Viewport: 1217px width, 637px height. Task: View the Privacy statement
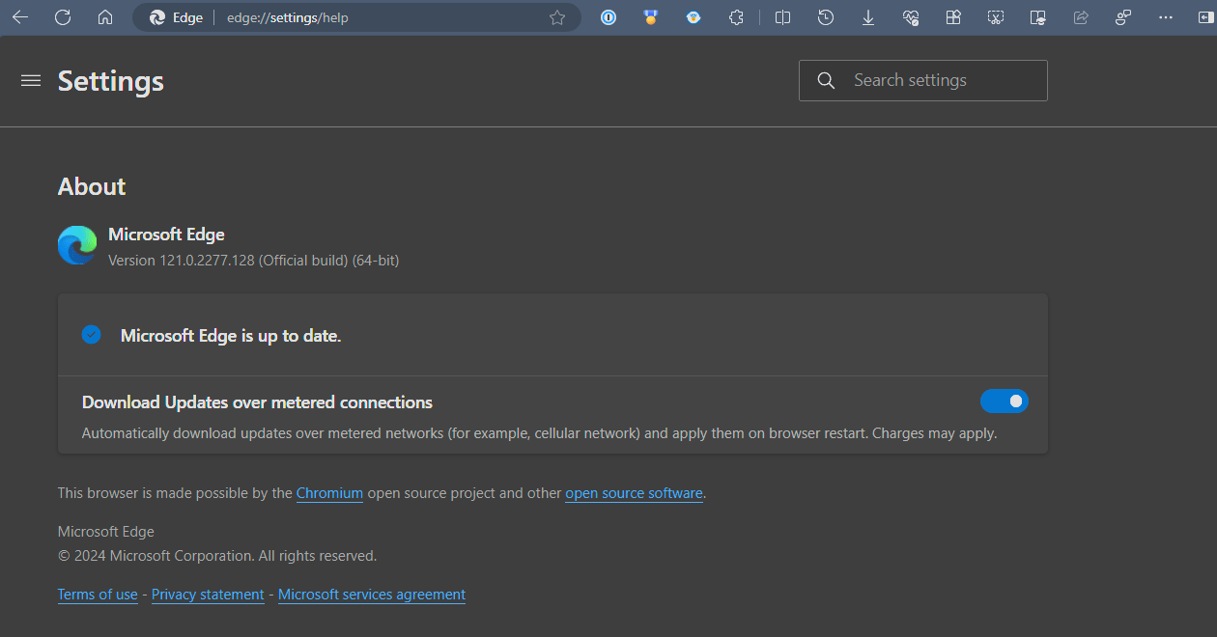208,595
